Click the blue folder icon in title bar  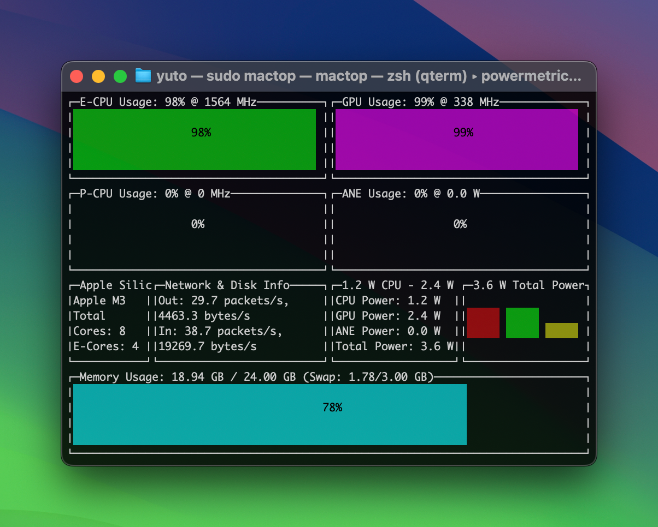[143, 76]
